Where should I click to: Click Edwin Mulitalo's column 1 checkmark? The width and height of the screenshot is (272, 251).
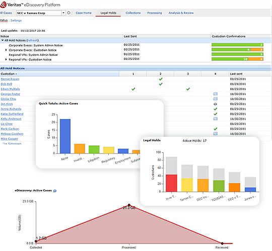point(133,89)
